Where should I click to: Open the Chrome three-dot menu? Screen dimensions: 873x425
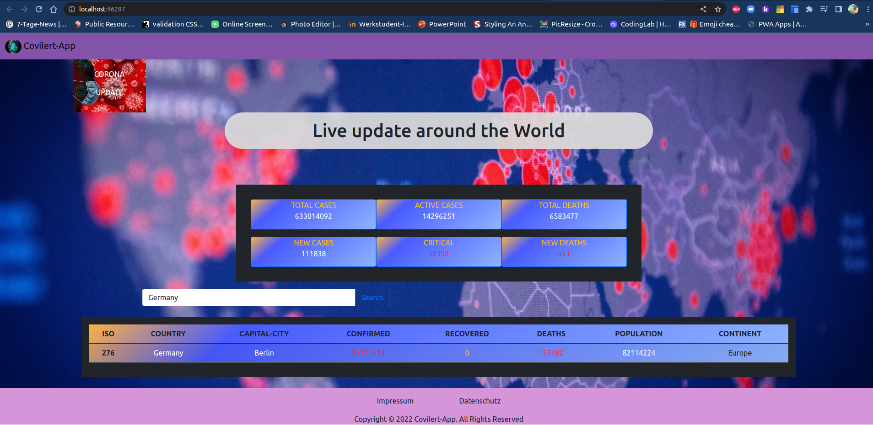click(x=868, y=9)
